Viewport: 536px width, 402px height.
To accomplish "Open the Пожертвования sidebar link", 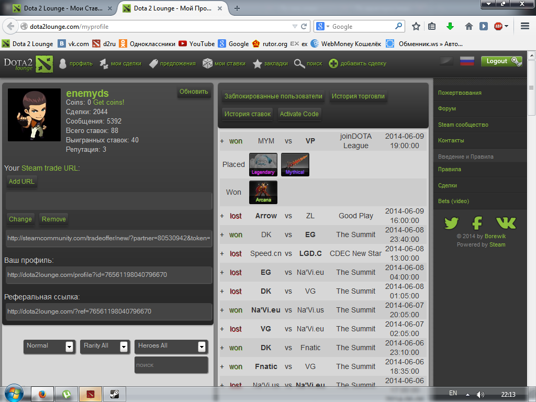I will pos(460,93).
